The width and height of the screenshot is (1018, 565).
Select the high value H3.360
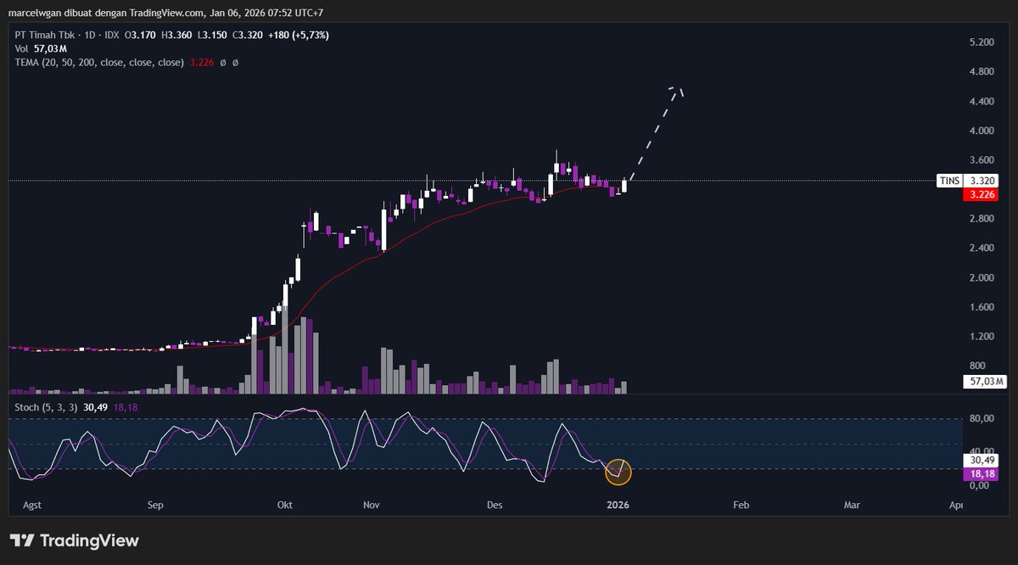click(176, 35)
